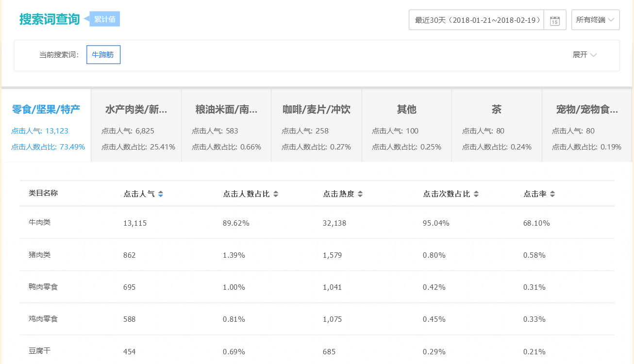Viewport: 634px width, 364px height.
Task: Sort by 点击率 column arrow
Action: click(x=553, y=193)
